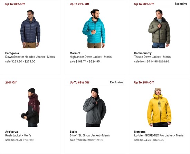
Task: Open Down Sweater Hooded Jacket - Men's link
Action: 30,57
